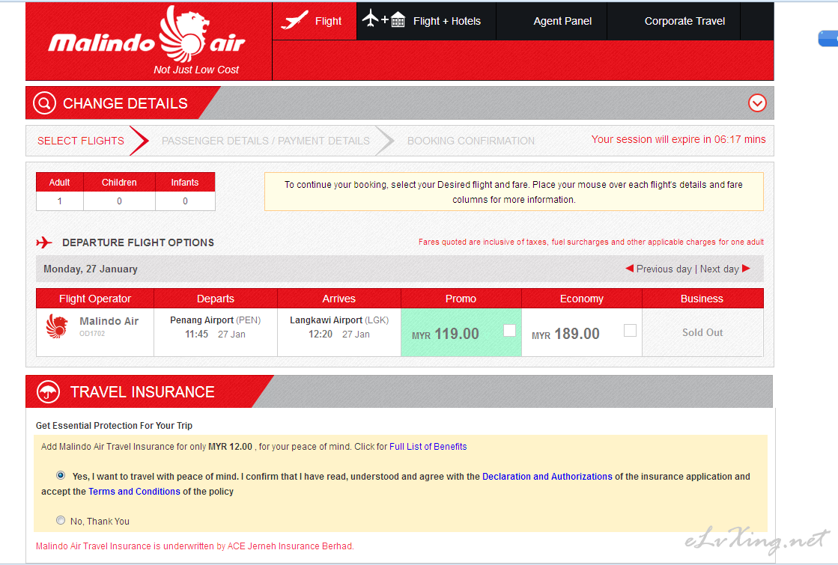Click the Travel Insurance section heading

pos(142,392)
